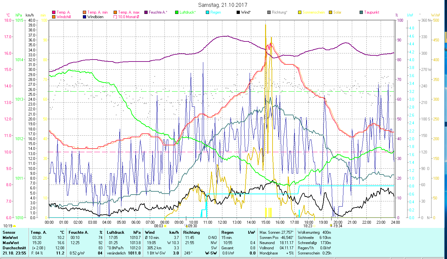Image resolution: width=447 pixels, height=259 pixels.
Task: Select the Luftdruck* legend label
Action: 188,12
